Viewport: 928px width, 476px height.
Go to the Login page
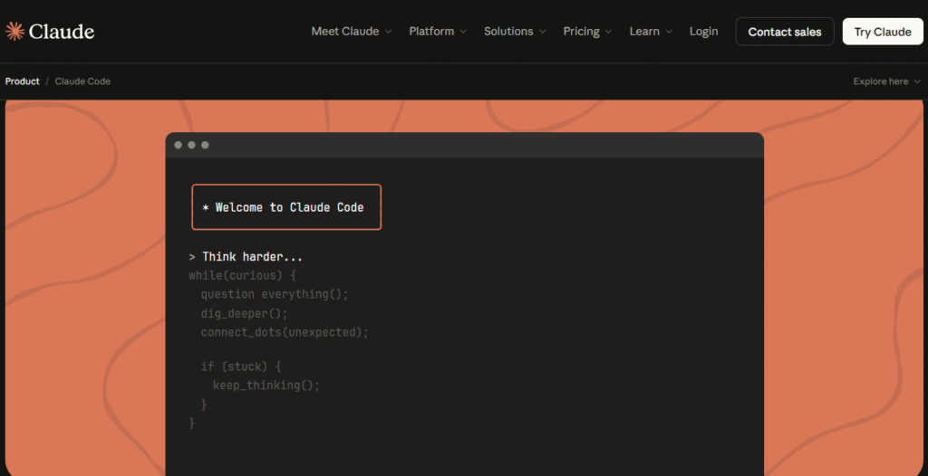tap(703, 32)
